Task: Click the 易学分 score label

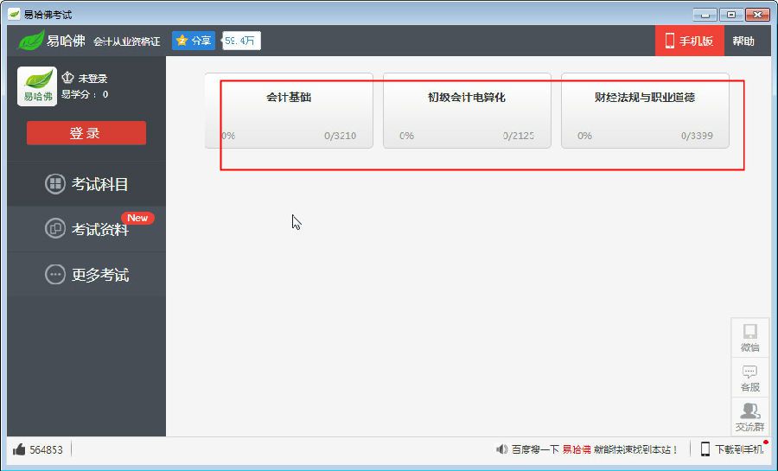Action: click(x=85, y=94)
